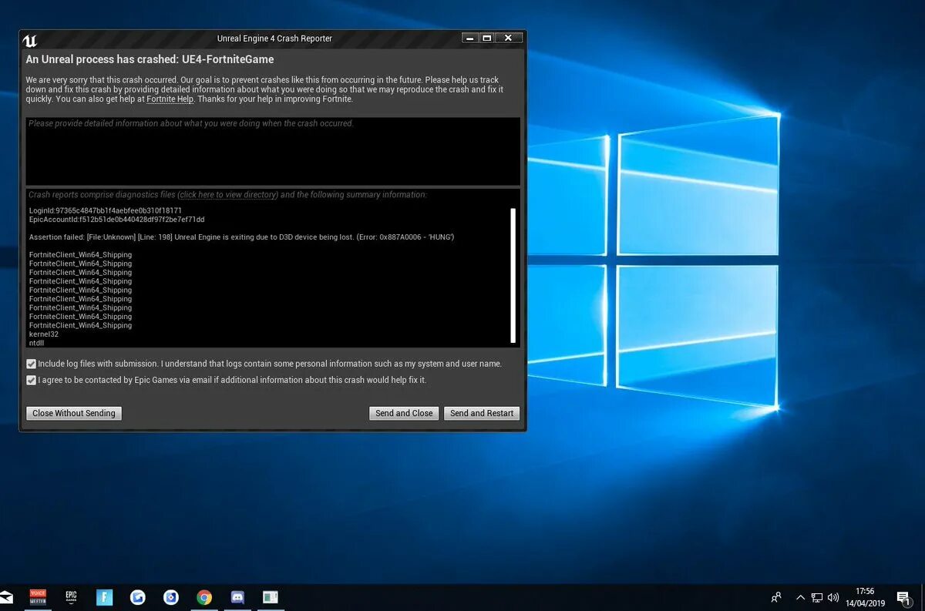Launch Epic Games Launcher from the taskbar
The width and height of the screenshot is (925, 611).
[x=71, y=597]
